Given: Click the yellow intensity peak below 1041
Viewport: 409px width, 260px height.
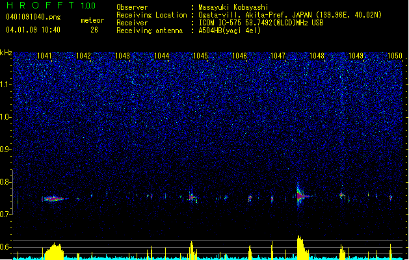Looking at the screenshot, I should pyautogui.click(x=54, y=252).
